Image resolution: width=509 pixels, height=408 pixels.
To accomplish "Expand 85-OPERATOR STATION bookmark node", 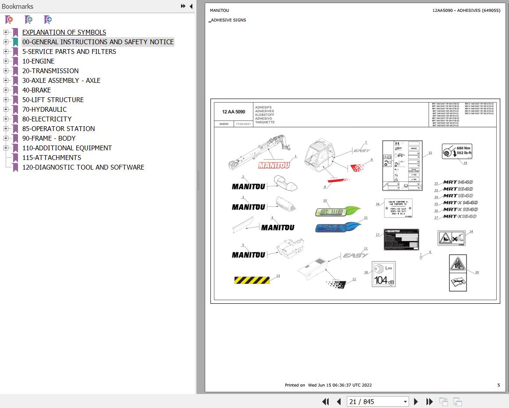I will (x=6, y=128).
